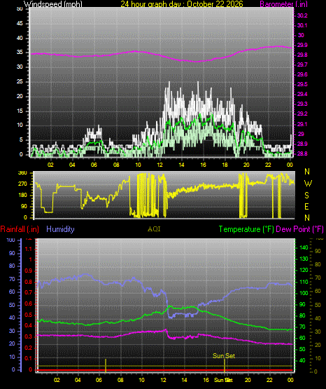Screen dimensions: 326x389
Task: Click the 270 value on wind direction axis
Action: coord(22,184)
